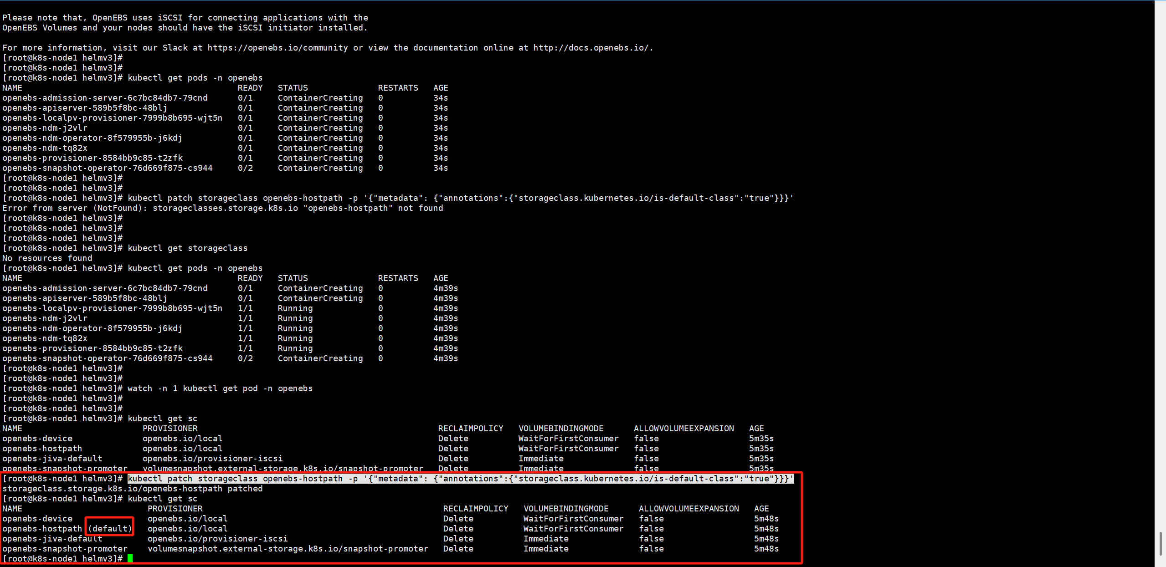Click the kubectl patch command that returned NotFound
This screenshot has height=567, width=1166.
pyautogui.click(x=461, y=198)
